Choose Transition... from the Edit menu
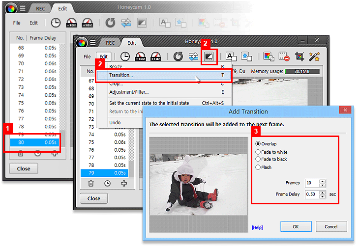 (121, 75)
